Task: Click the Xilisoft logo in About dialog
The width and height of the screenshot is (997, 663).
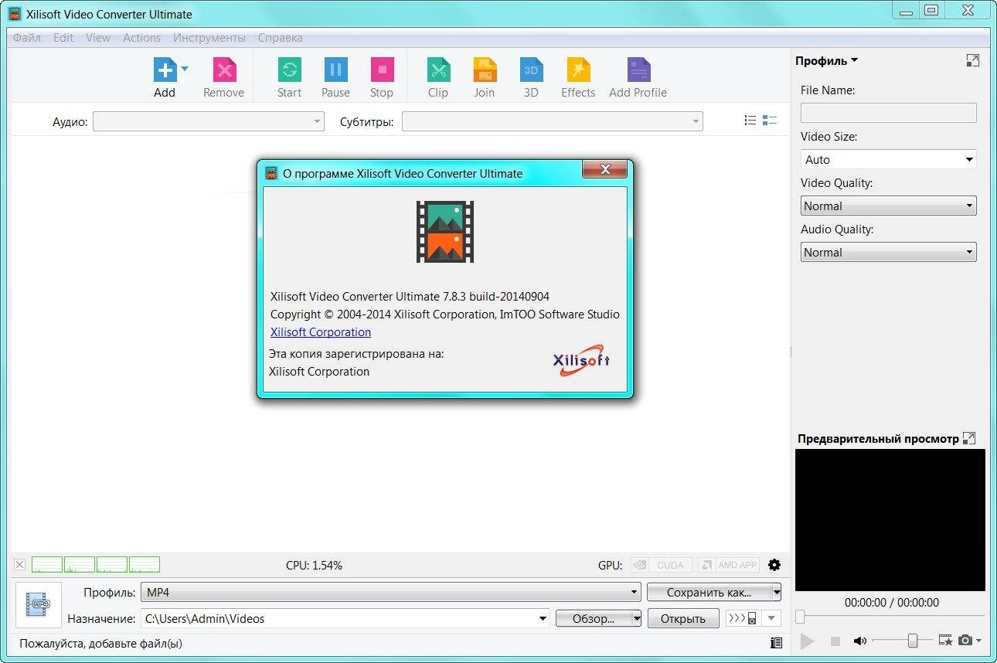Action: pyautogui.click(x=582, y=361)
